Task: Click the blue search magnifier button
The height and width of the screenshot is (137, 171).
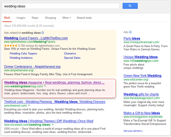Action: pos(130,6)
